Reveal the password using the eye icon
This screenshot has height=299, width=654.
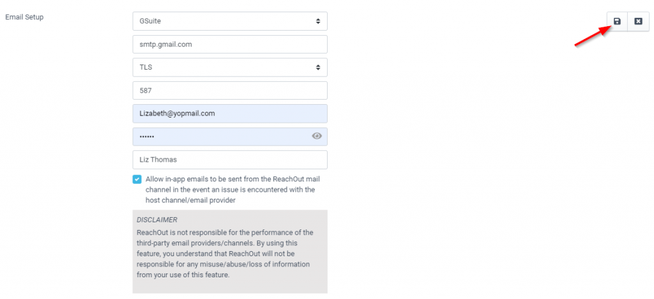pos(317,136)
